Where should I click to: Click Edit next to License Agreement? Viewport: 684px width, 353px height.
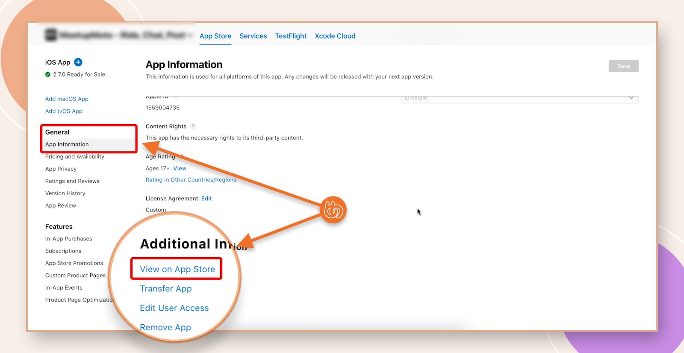click(x=206, y=199)
